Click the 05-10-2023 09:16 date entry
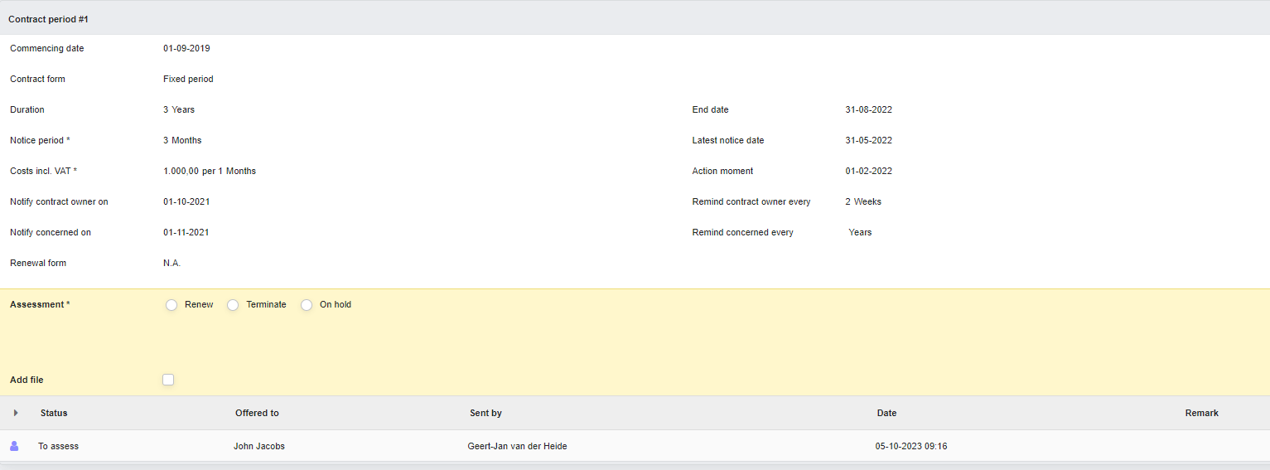The image size is (1270, 470). click(911, 446)
